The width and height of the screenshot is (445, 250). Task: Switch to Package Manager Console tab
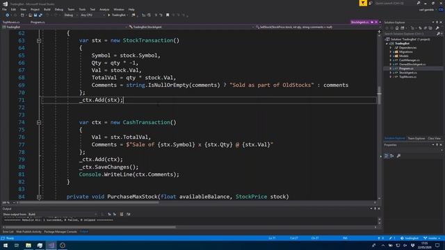tap(60, 232)
